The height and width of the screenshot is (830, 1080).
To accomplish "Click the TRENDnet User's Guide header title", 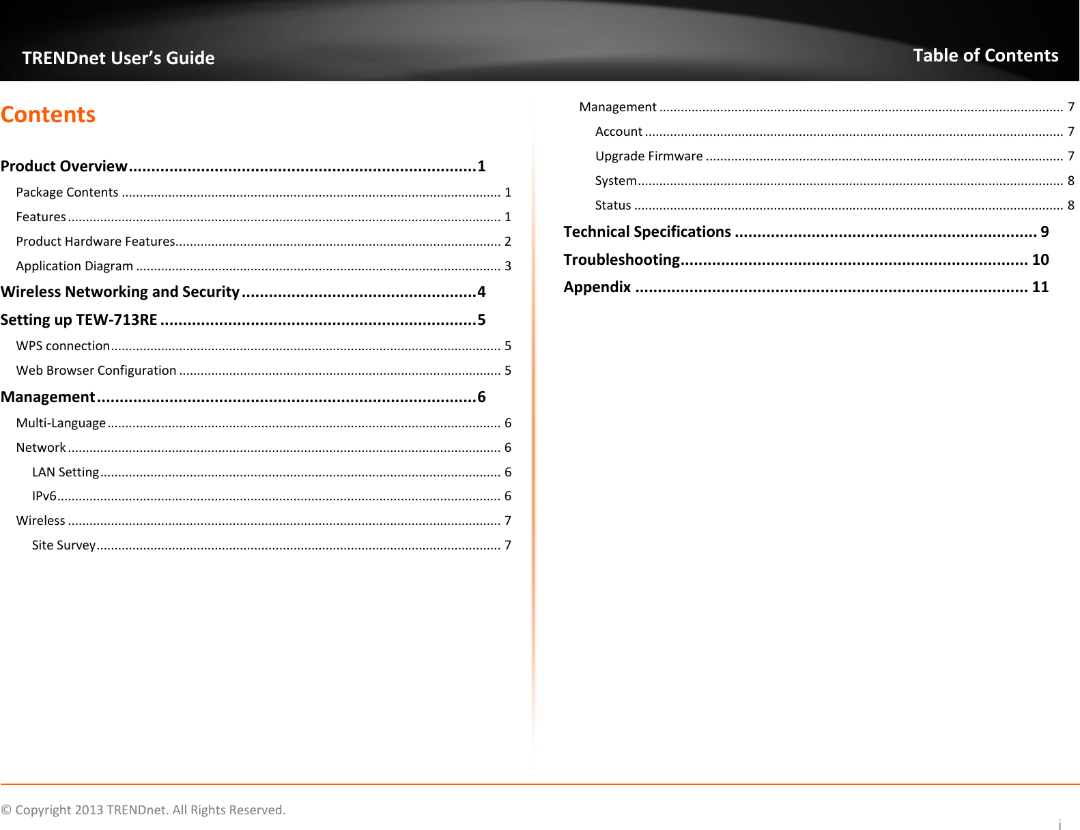I will 118,58.
